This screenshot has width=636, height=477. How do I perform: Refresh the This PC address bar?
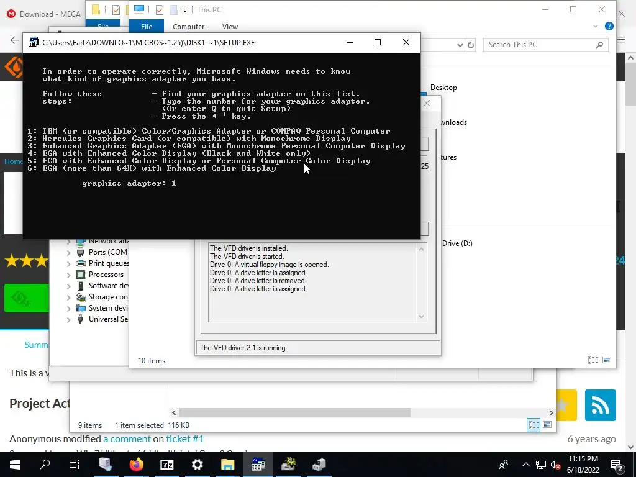click(x=471, y=45)
